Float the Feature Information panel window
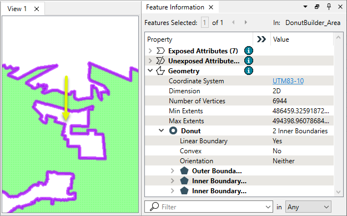The width and height of the screenshot is (347, 216). click(317, 7)
